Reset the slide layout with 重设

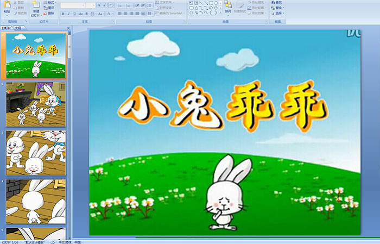(49, 8)
